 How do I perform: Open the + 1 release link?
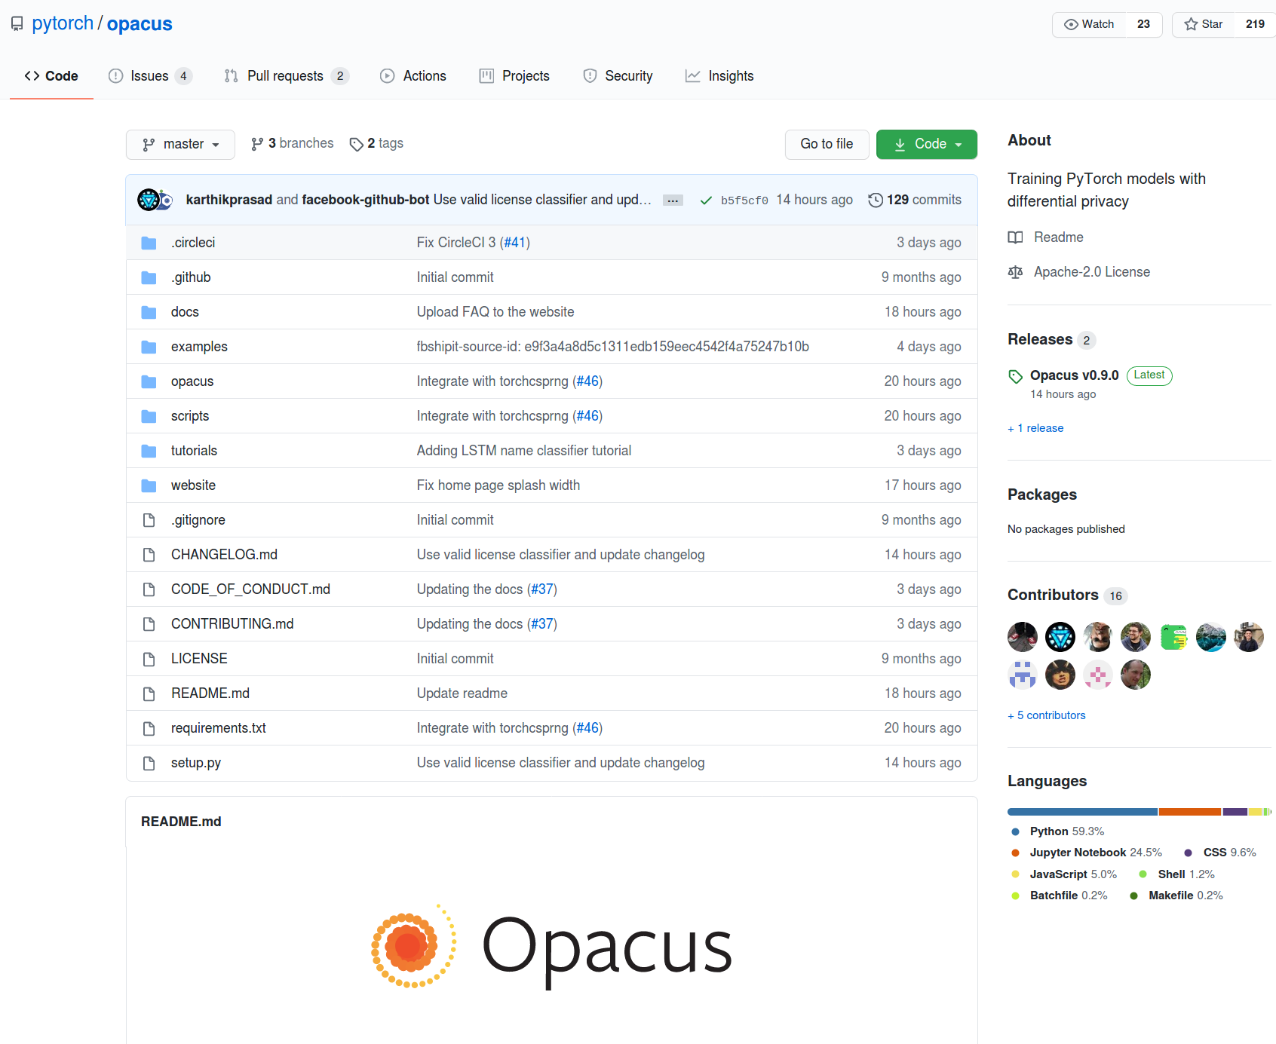1035,428
